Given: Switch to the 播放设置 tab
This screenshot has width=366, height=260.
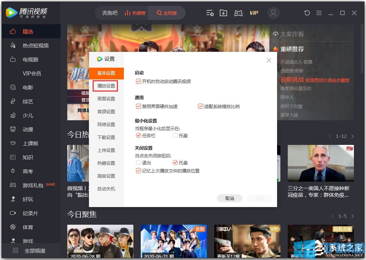Looking at the screenshot, I should (106, 86).
